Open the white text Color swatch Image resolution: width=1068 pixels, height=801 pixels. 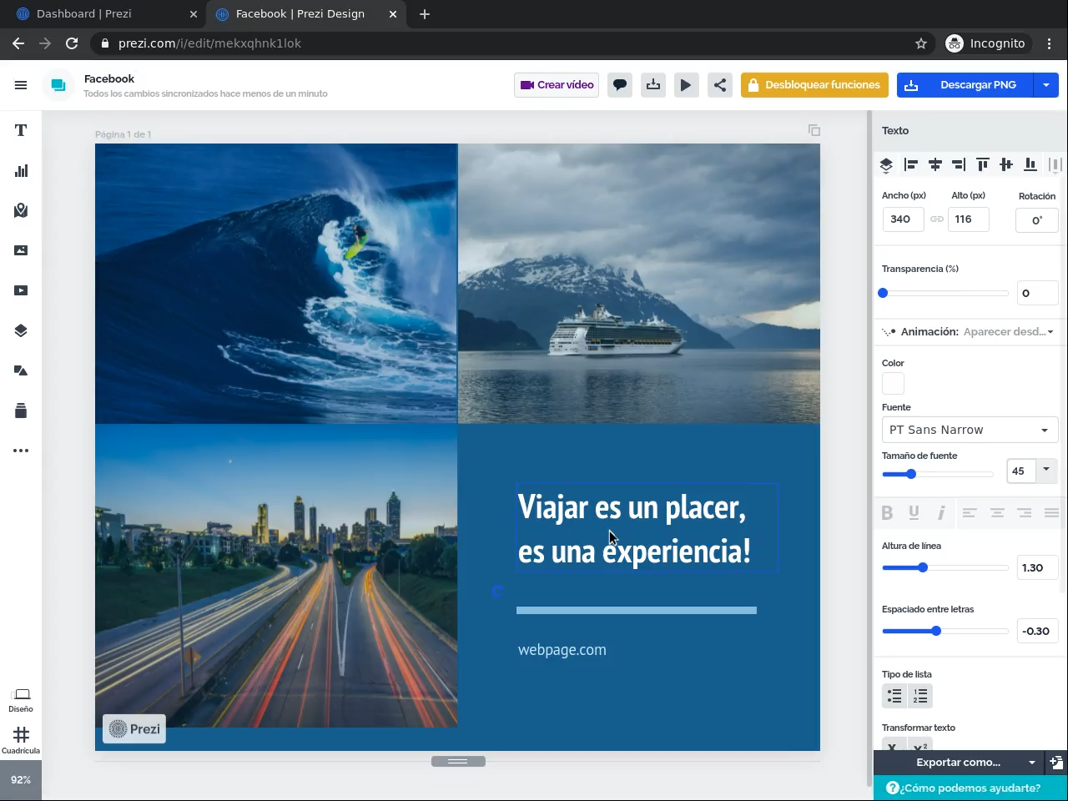coord(893,383)
